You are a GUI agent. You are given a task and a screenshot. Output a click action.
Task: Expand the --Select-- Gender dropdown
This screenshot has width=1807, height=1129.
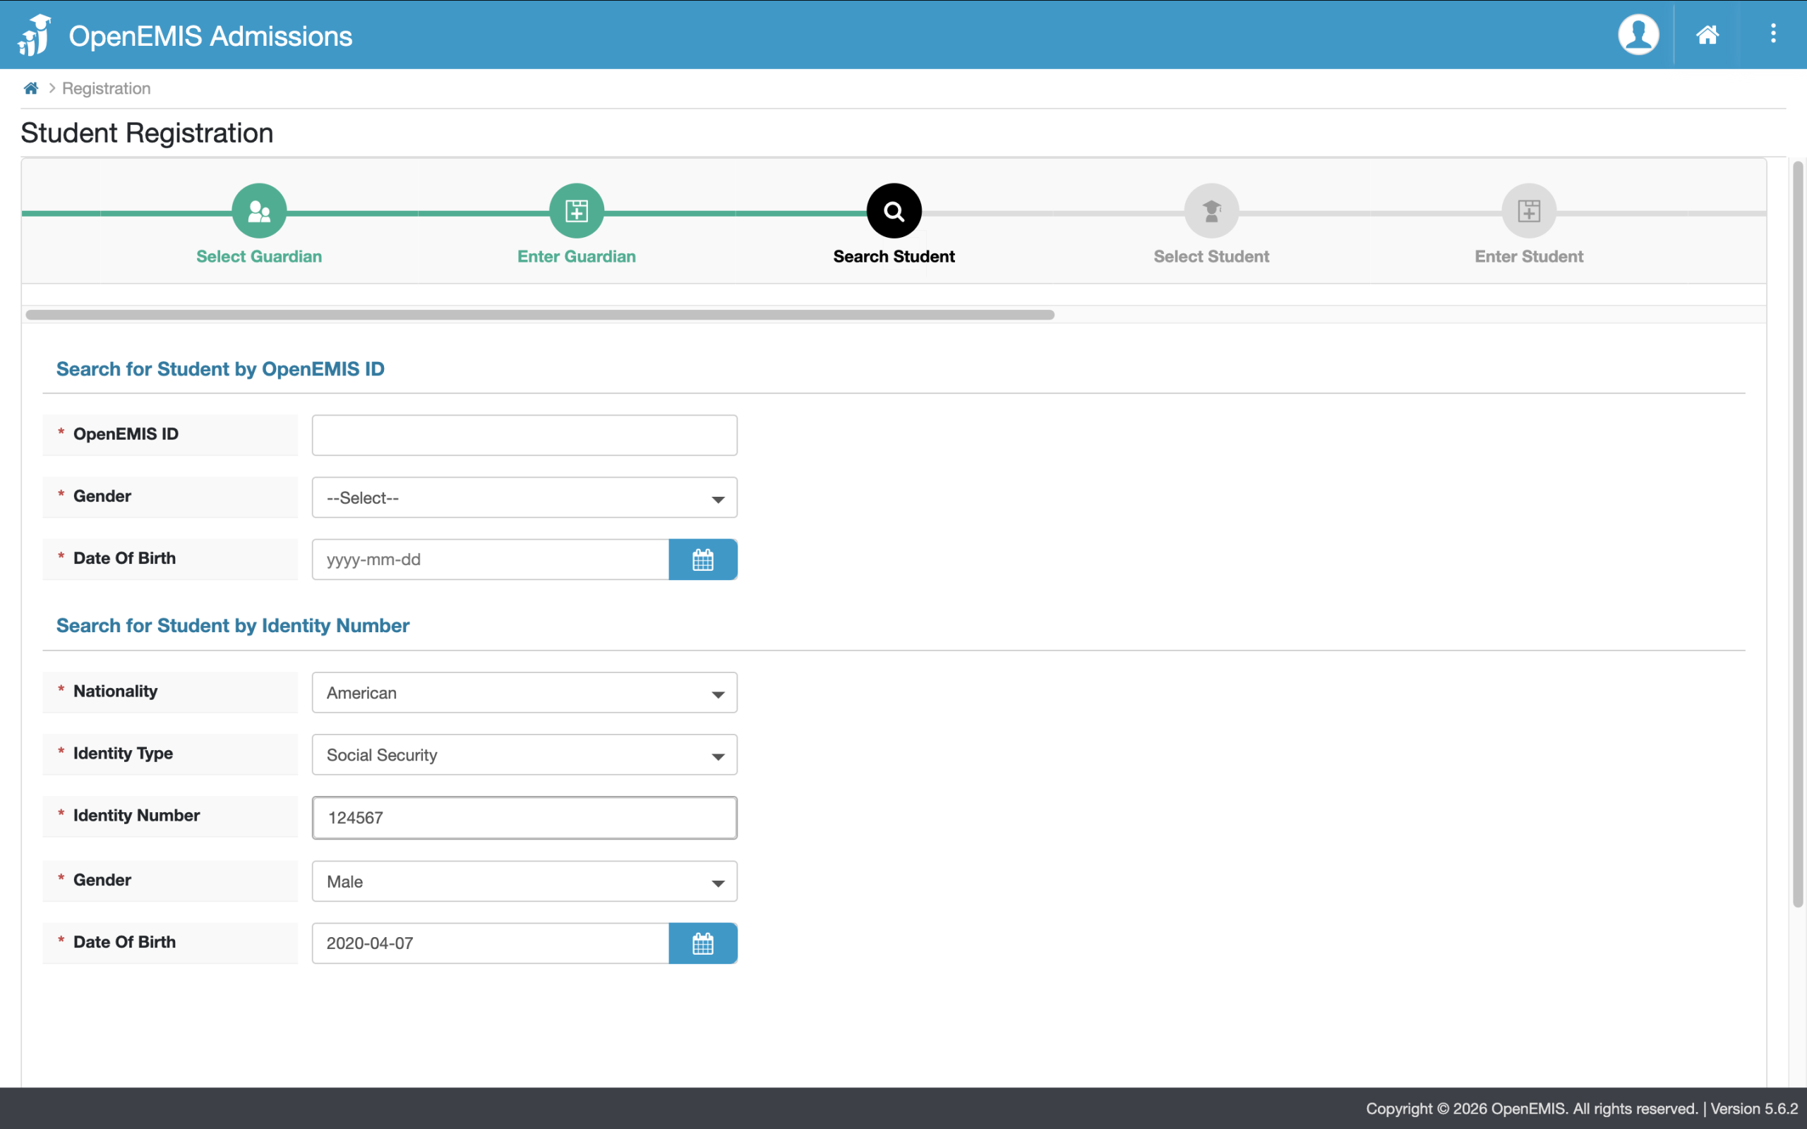click(x=524, y=497)
